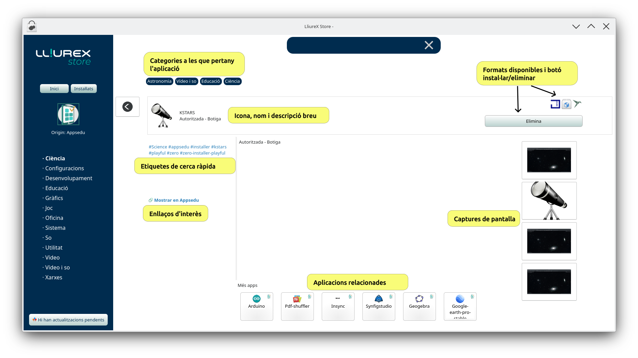The width and height of the screenshot is (638, 358).
Task: Open the Pdf-shuffler related app
Action: click(297, 306)
